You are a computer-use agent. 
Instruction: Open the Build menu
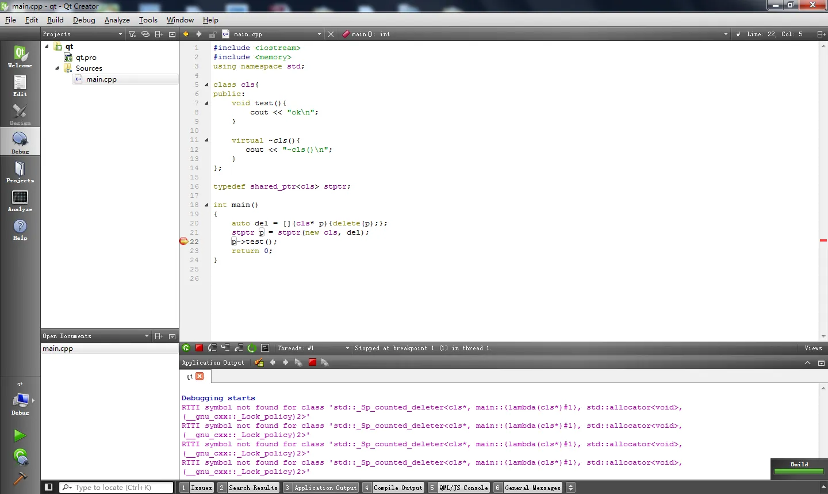55,20
